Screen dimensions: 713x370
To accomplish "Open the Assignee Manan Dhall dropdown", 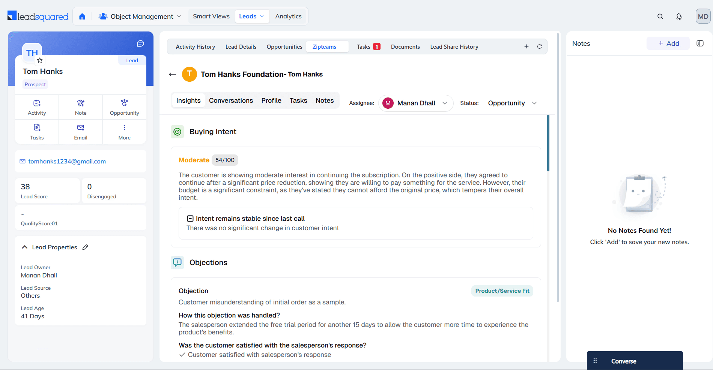I will [x=416, y=103].
